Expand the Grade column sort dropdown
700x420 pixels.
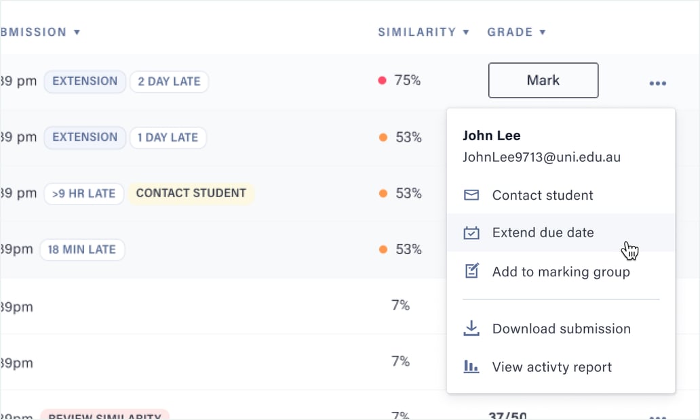pos(543,33)
